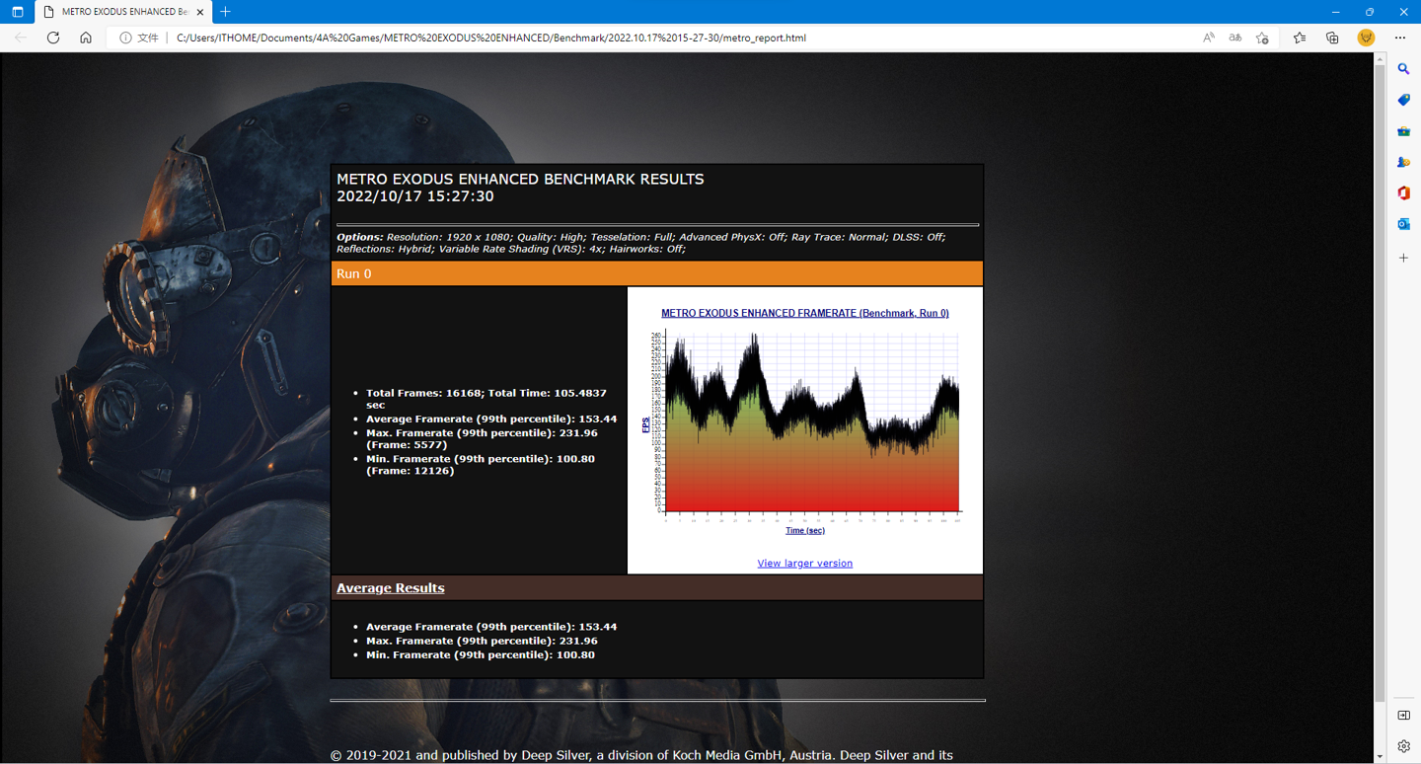Screen dimensions: 1421x764
Task: Click Average Results' Max. Framerate 231.96
Action: click(482, 641)
